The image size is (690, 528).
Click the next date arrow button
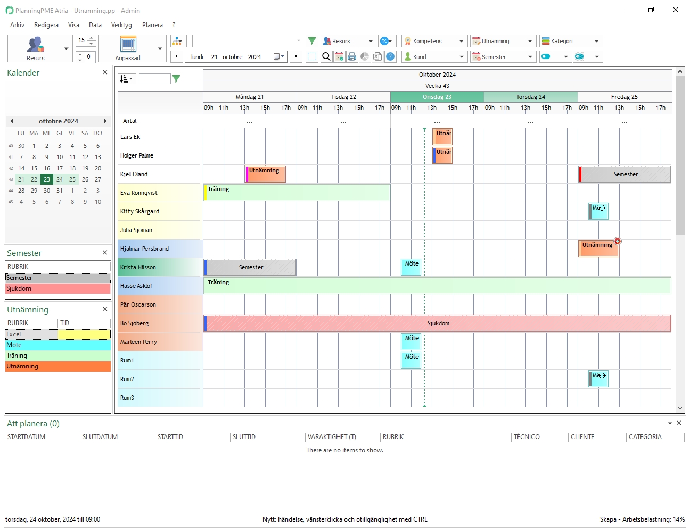pyautogui.click(x=296, y=56)
